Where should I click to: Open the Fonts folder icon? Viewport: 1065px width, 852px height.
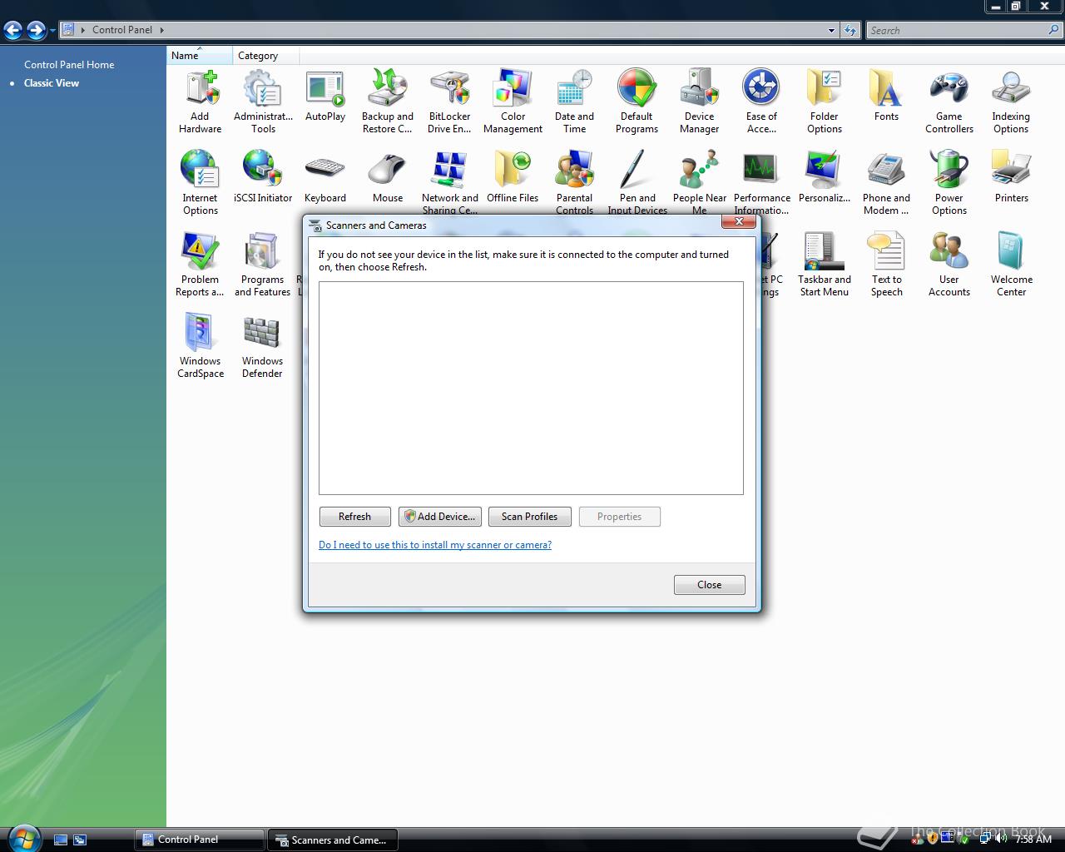[x=886, y=96]
